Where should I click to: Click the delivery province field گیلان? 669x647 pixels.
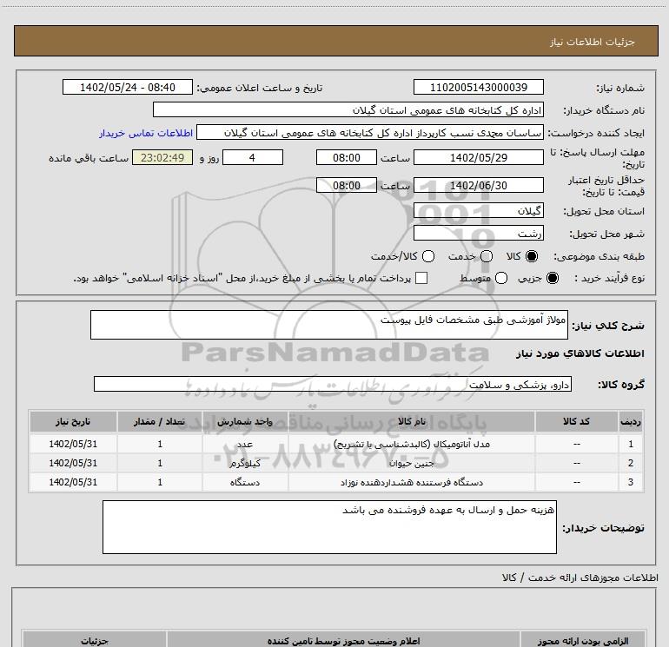click(x=478, y=211)
